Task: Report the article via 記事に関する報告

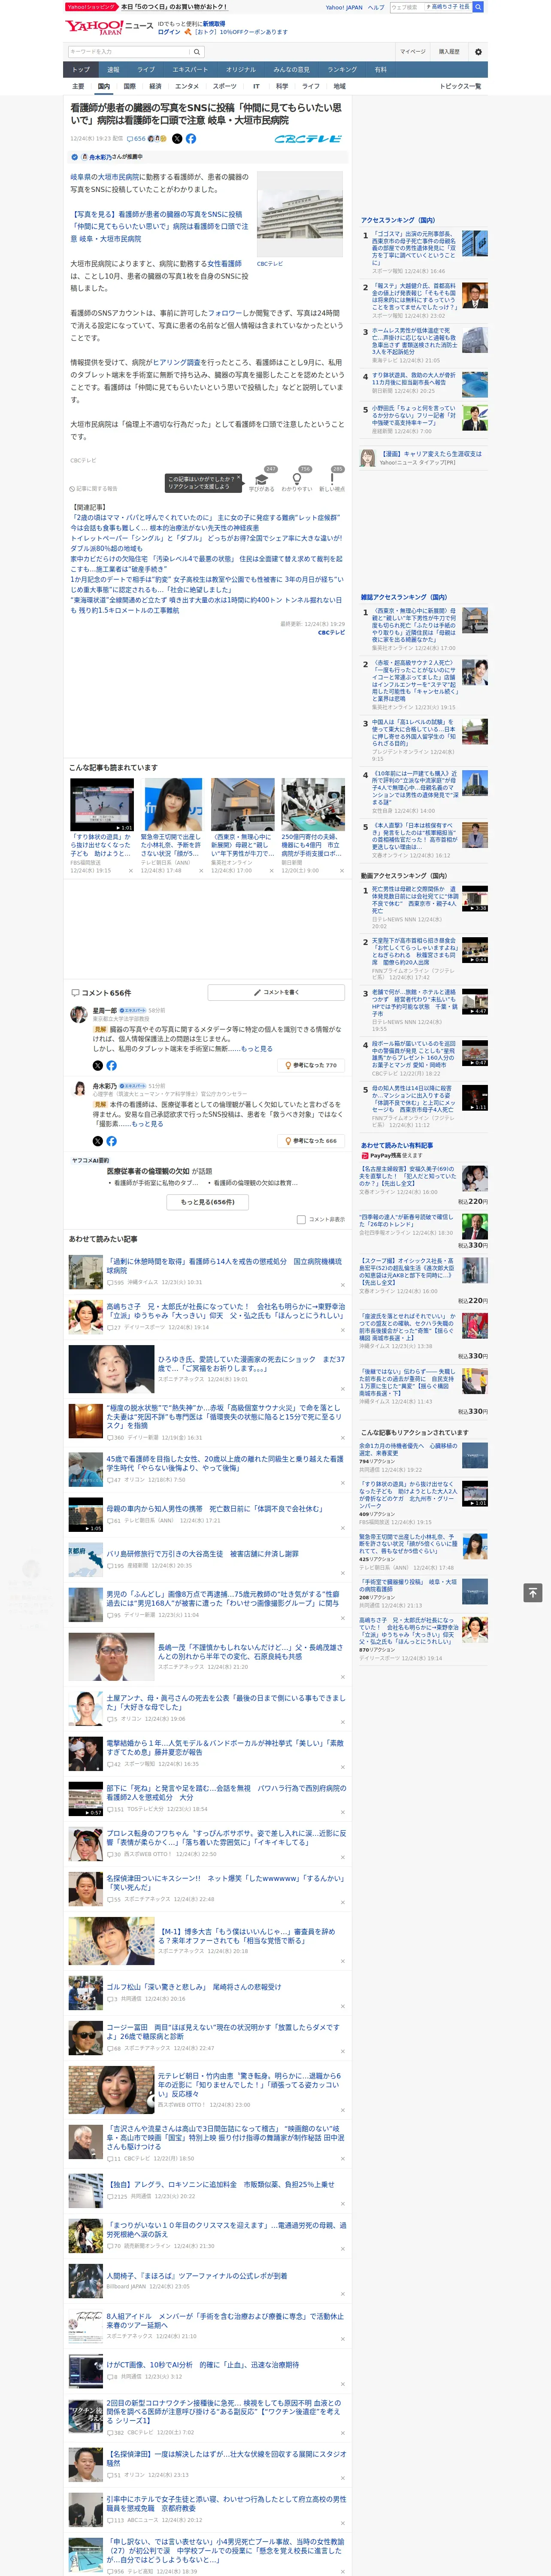Action: pyautogui.click(x=94, y=489)
